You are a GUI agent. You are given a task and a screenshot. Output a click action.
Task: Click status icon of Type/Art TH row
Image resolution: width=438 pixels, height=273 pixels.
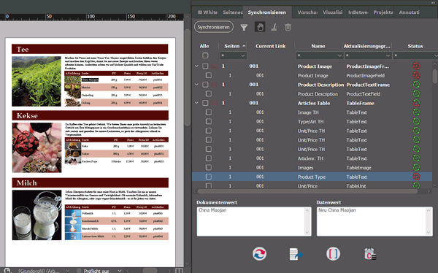[x=416, y=122]
